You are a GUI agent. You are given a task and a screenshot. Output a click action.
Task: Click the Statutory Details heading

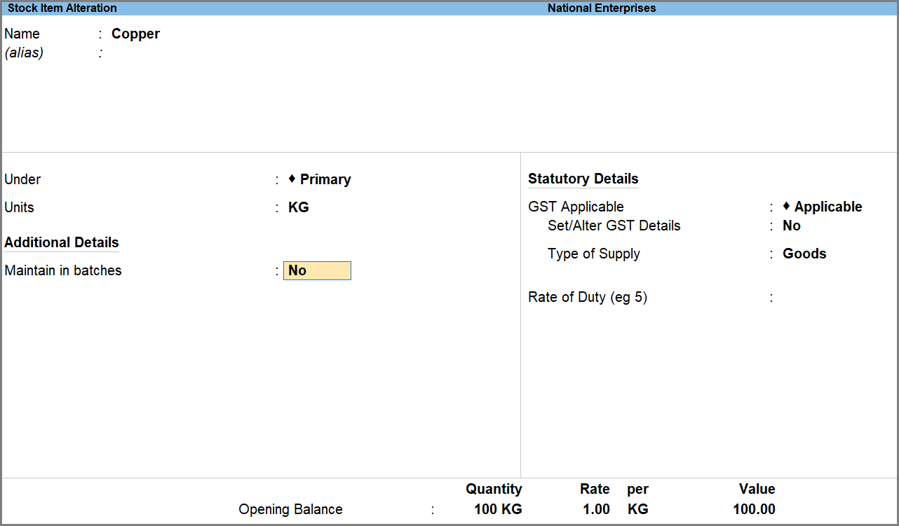pyautogui.click(x=583, y=179)
